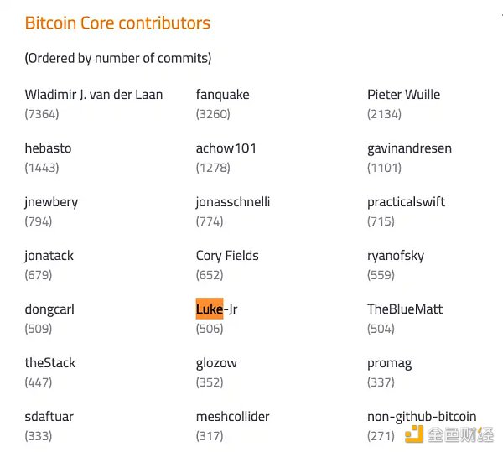Click jonatack in the contributor list
This screenshot has width=503, height=452.
pos(49,256)
